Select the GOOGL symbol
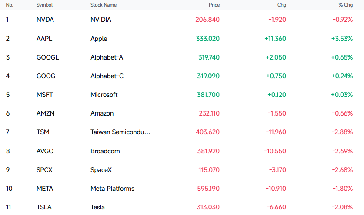This screenshot has height=215, width=364. 47,57
